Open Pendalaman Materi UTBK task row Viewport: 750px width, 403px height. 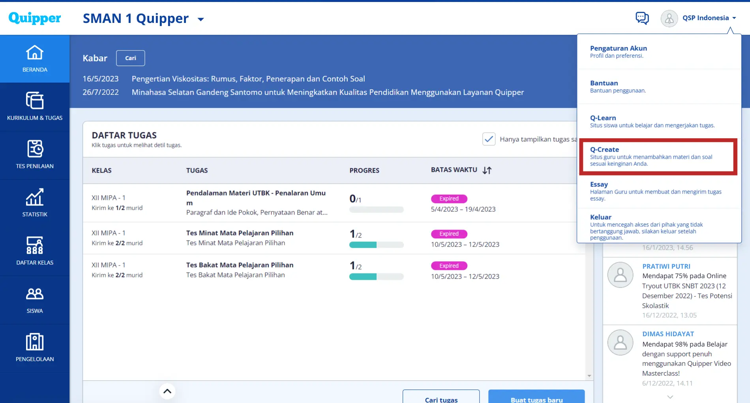334,203
